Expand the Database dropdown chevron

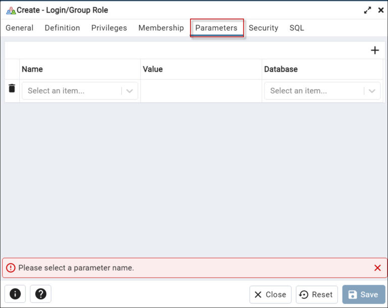(x=372, y=91)
